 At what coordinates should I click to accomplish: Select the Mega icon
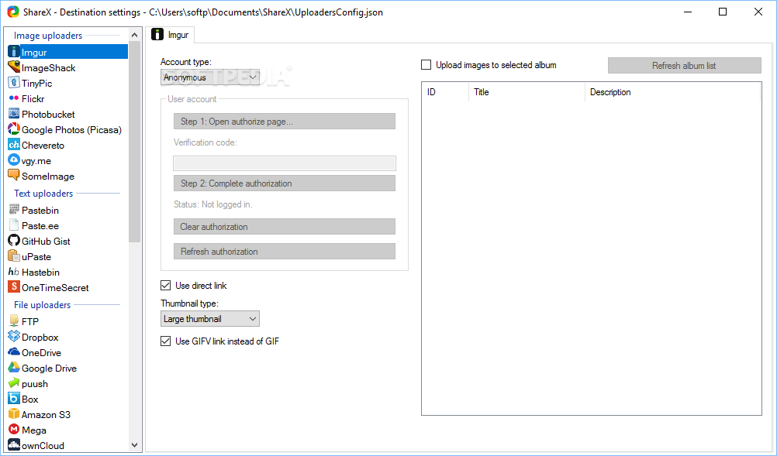coord(14,430)
